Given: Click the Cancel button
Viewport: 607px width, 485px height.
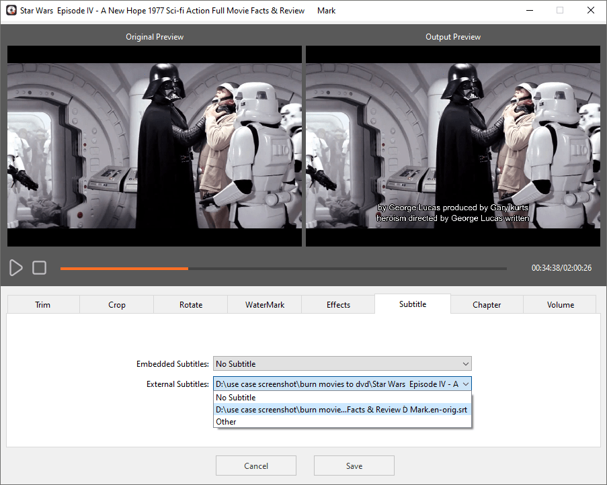Looking at the screenshot, I should pyautogui.click(x=256, y=466).
